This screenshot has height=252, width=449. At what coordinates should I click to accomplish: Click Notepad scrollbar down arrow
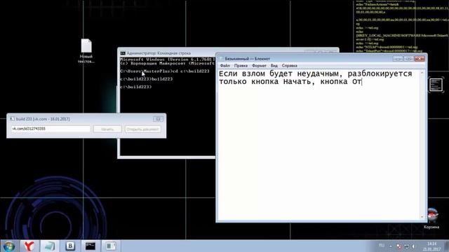click(x=422, y=217)
